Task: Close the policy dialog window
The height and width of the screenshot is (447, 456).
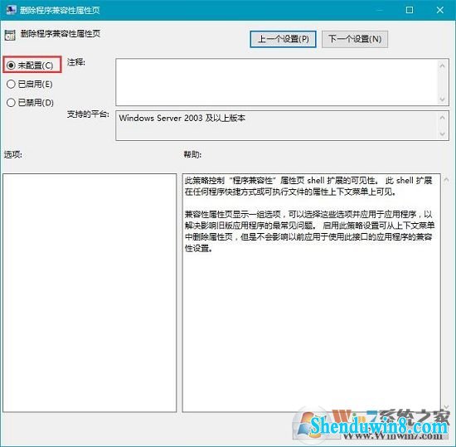Action: point(440,10)
